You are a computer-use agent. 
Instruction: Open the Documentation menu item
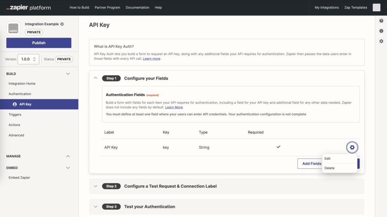pos(137,7)
